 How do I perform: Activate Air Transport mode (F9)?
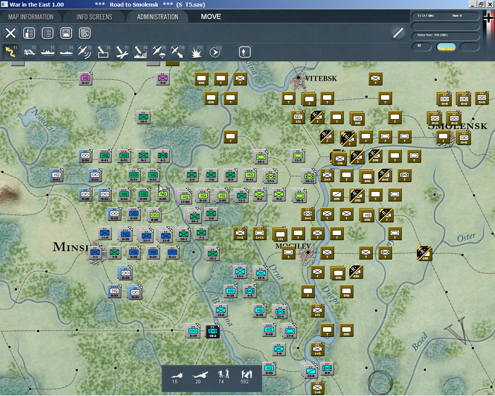pos(159,52)
